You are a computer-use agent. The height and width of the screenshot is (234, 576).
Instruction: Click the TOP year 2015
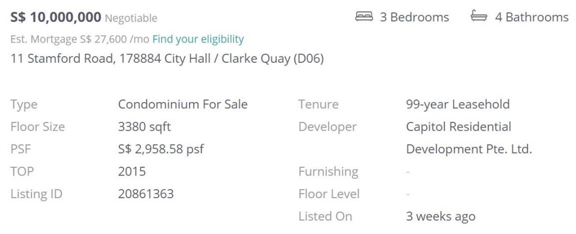[x=132, y=171]
